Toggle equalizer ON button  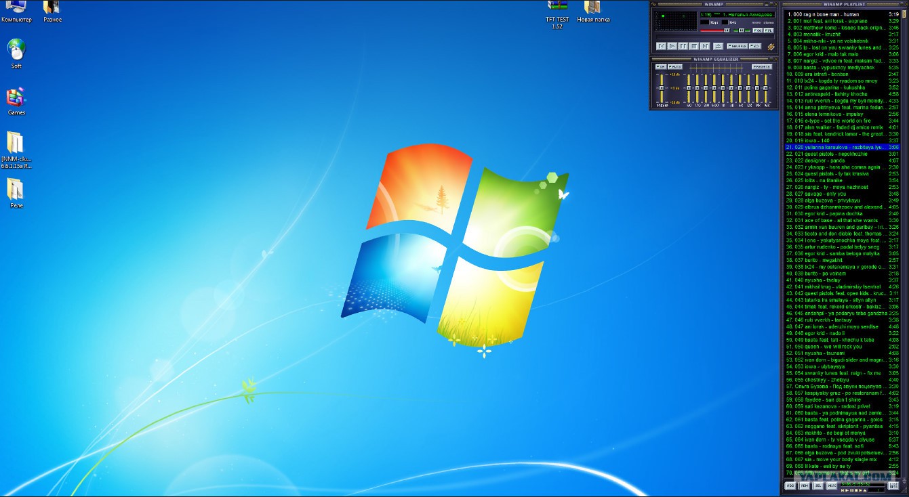coord(661,67)
